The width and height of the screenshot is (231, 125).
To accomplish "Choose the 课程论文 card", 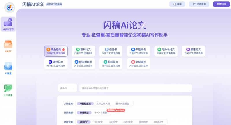I will 56,64.
